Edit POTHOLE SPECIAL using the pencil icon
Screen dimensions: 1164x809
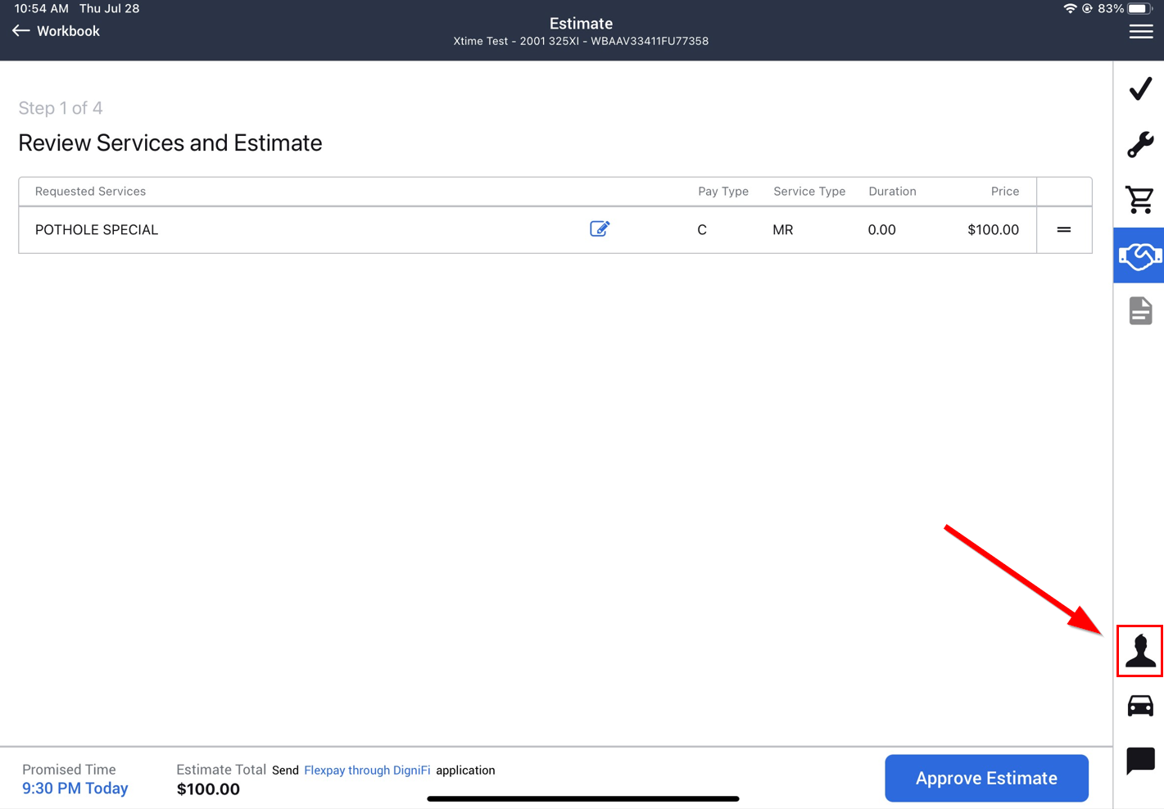[x=599, y=228]
